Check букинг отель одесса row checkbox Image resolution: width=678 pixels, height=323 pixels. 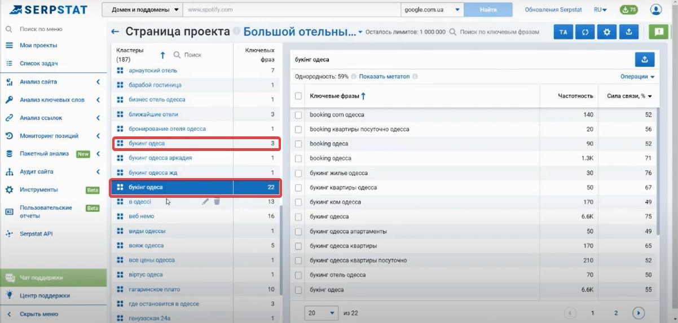[x=298, y=275]
